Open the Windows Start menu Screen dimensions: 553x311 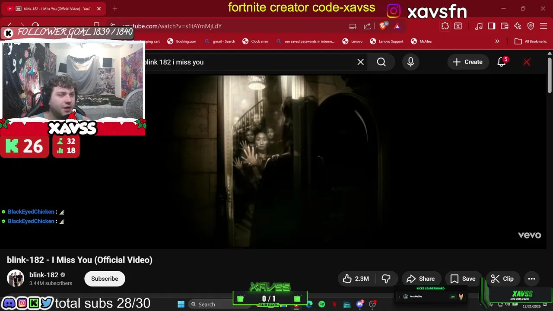181,304
